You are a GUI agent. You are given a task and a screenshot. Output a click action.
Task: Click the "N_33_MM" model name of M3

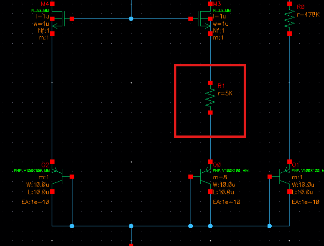point(222,11)
